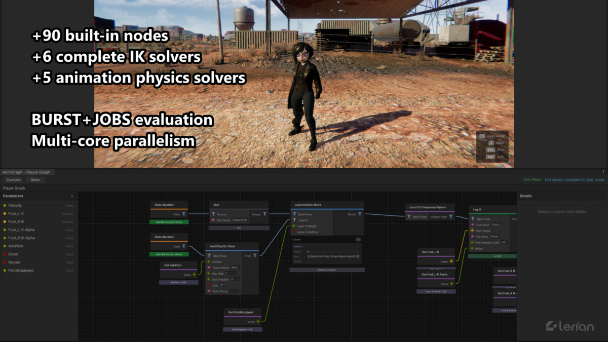The height and width of the screenshot is (342, 608).
Task: Select the AimPitch parameter
Action: click(x=39, y=246)
